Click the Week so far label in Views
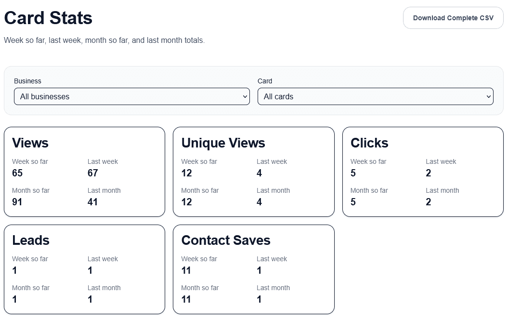This screenshot has height=320, width=508. [30, 161]
